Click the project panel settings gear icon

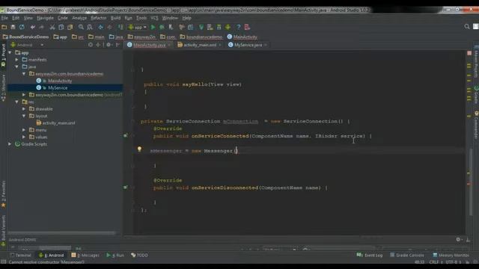click(x=109, y=45)
